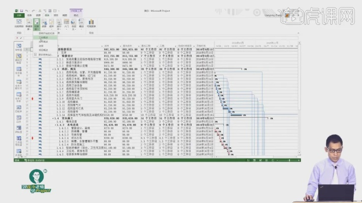Collapse the 1.4.2 subtask group
362x203 pixels.
pyautogui.click(x=55, y=125)
